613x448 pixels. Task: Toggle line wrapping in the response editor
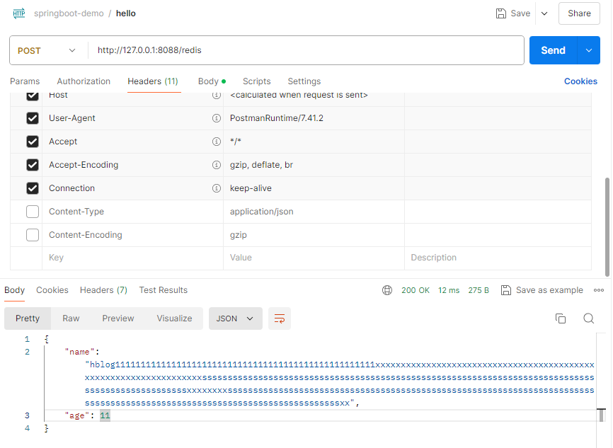point(279,318)
